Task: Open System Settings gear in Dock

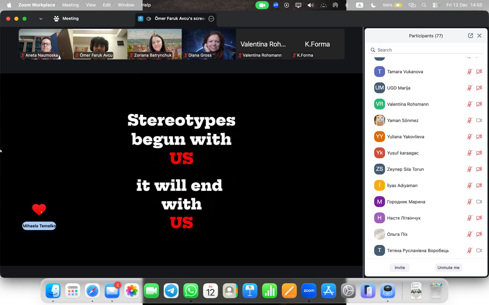Action: click(348, 291)
